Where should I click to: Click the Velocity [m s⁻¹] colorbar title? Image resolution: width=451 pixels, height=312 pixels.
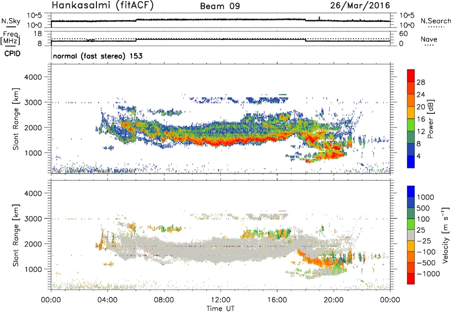[x=445, y=235]
